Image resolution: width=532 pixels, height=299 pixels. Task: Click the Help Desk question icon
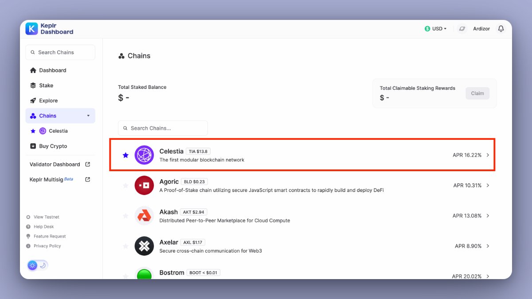click(28, 226)
